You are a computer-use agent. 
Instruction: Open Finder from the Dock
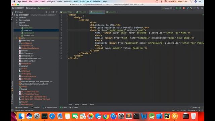[x=21, y=116]
